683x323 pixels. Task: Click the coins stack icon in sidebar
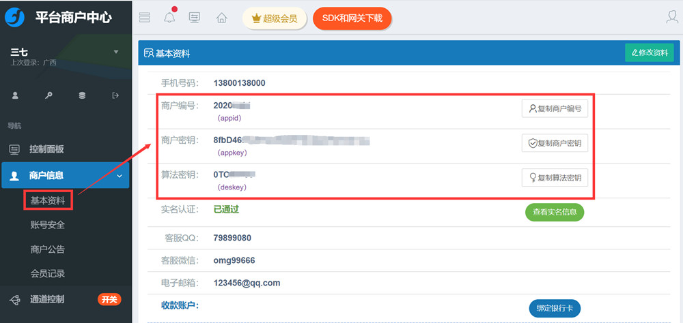(x=82, y=95)
